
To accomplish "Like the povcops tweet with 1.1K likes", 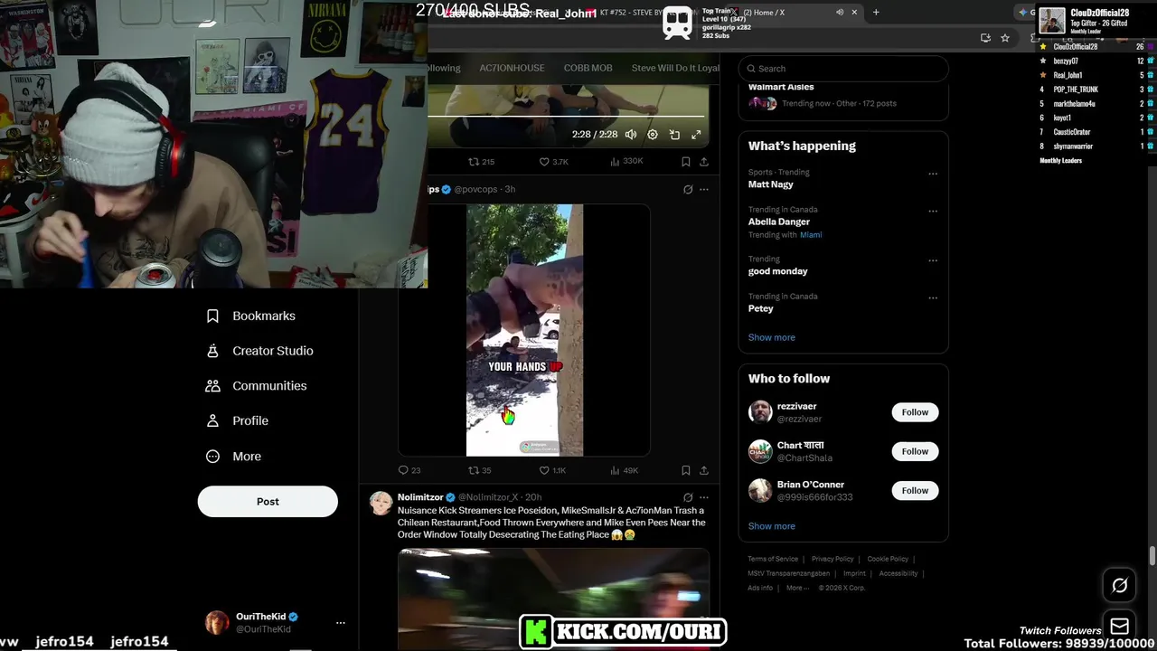I will pyautogui.click(x=552, y=470).
